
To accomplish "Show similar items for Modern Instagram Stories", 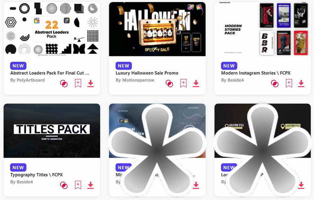I will 275,83.
